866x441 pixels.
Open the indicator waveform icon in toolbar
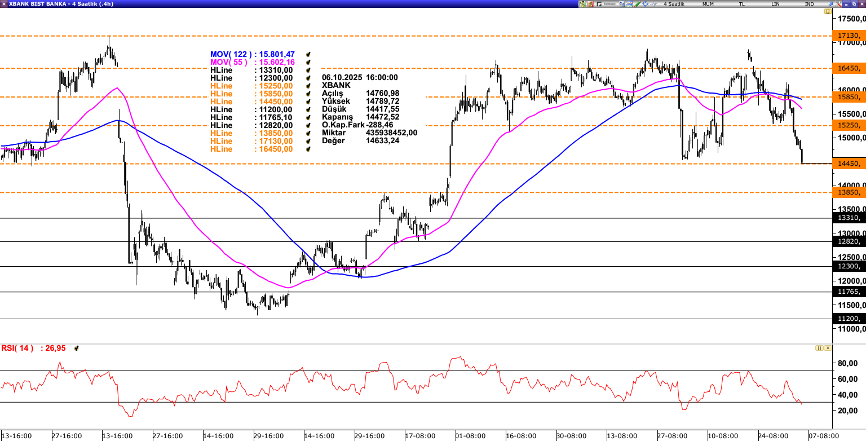pos(653,4)
